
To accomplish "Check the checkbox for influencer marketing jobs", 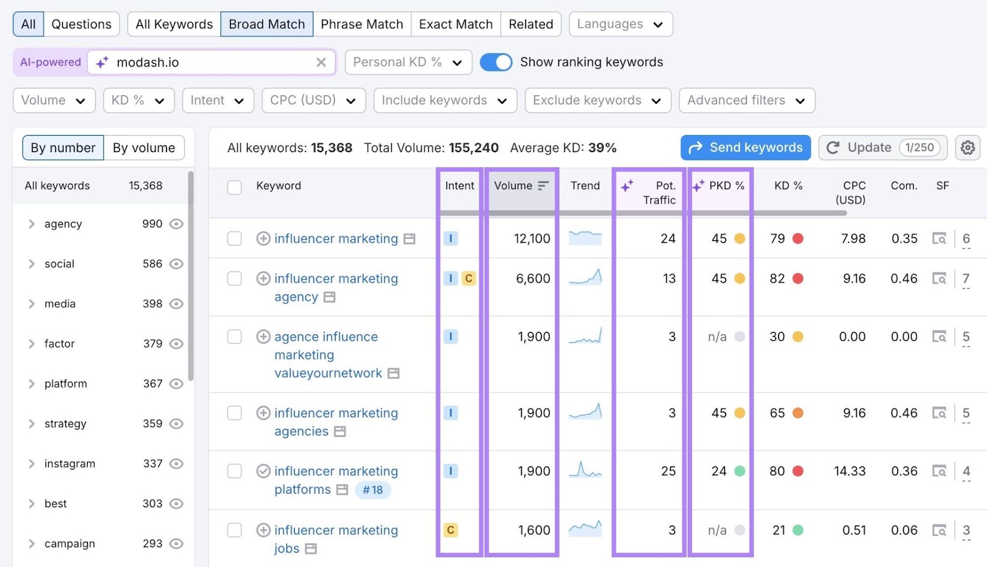I will [234, 530].
